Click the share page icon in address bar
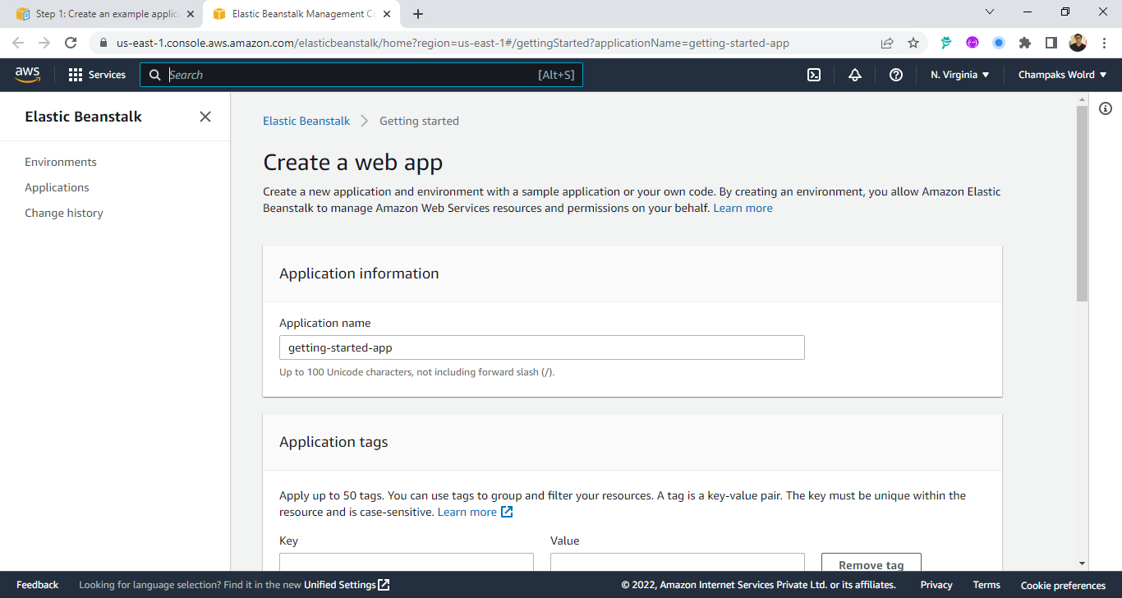 click(887, 43)
